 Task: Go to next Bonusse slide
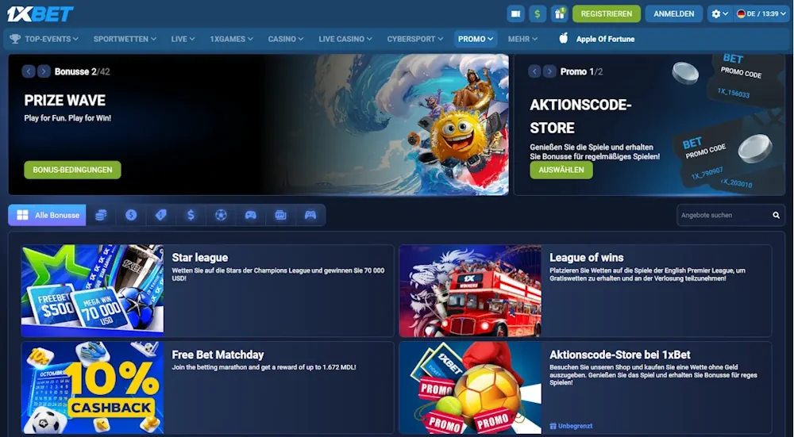tap(44, 71)
